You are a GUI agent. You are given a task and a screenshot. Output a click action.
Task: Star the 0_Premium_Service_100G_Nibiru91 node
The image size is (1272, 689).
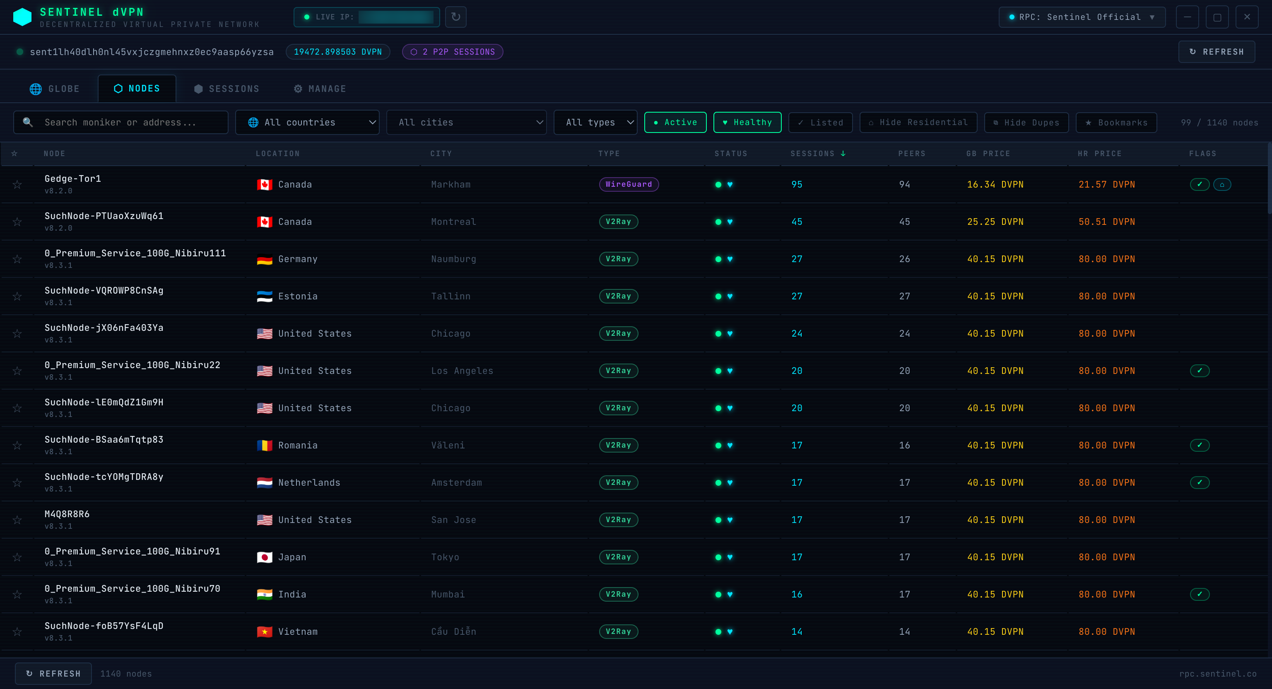point(17,557)
